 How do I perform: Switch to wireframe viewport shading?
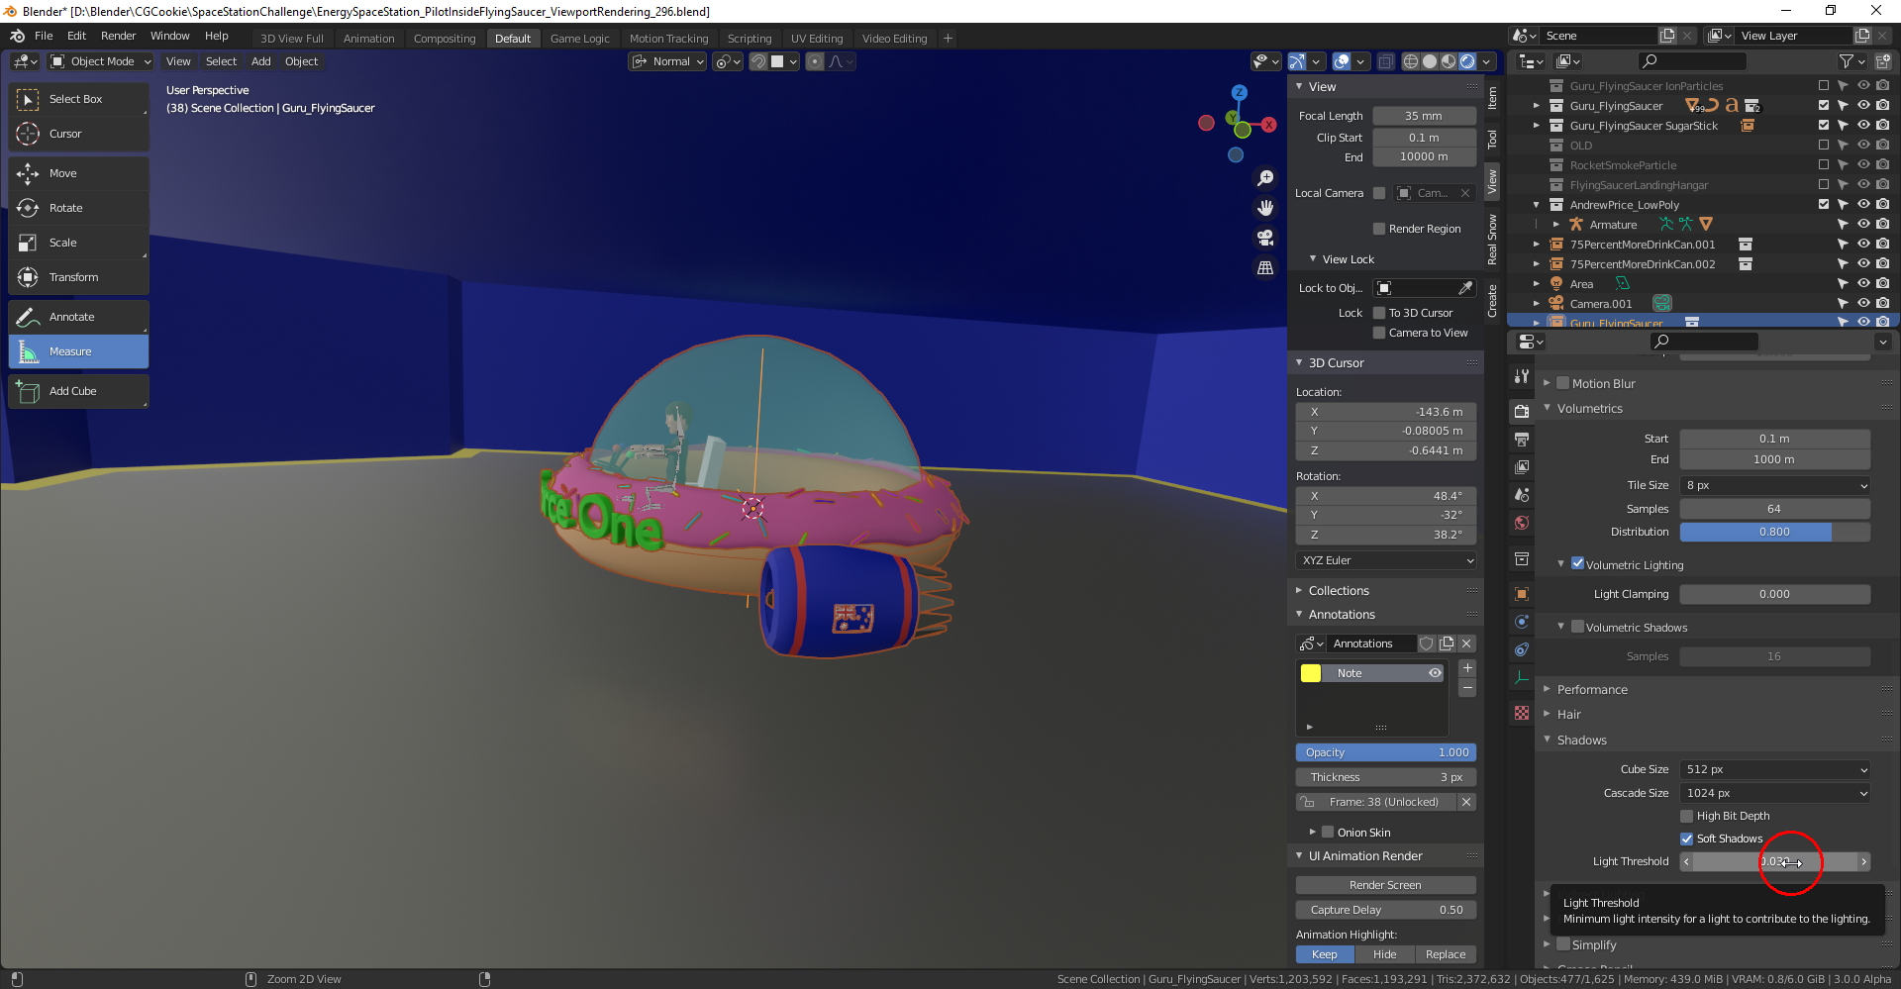(1411, 61)
